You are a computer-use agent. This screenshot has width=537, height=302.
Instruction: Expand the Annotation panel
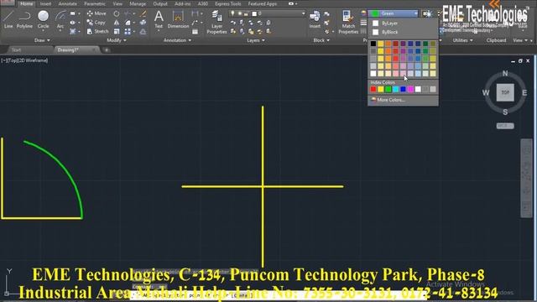(x=177, y=40)
